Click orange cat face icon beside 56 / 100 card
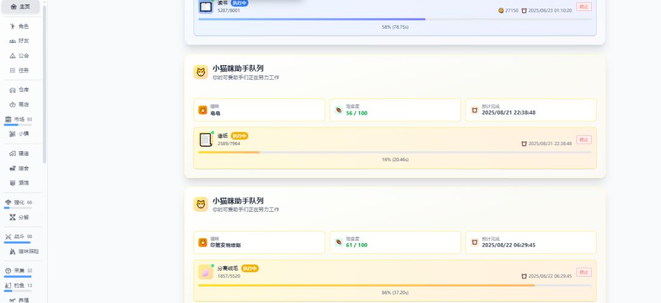 203,110
